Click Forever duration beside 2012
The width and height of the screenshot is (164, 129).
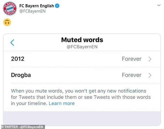pyautogui.click(x=132, y=59)
